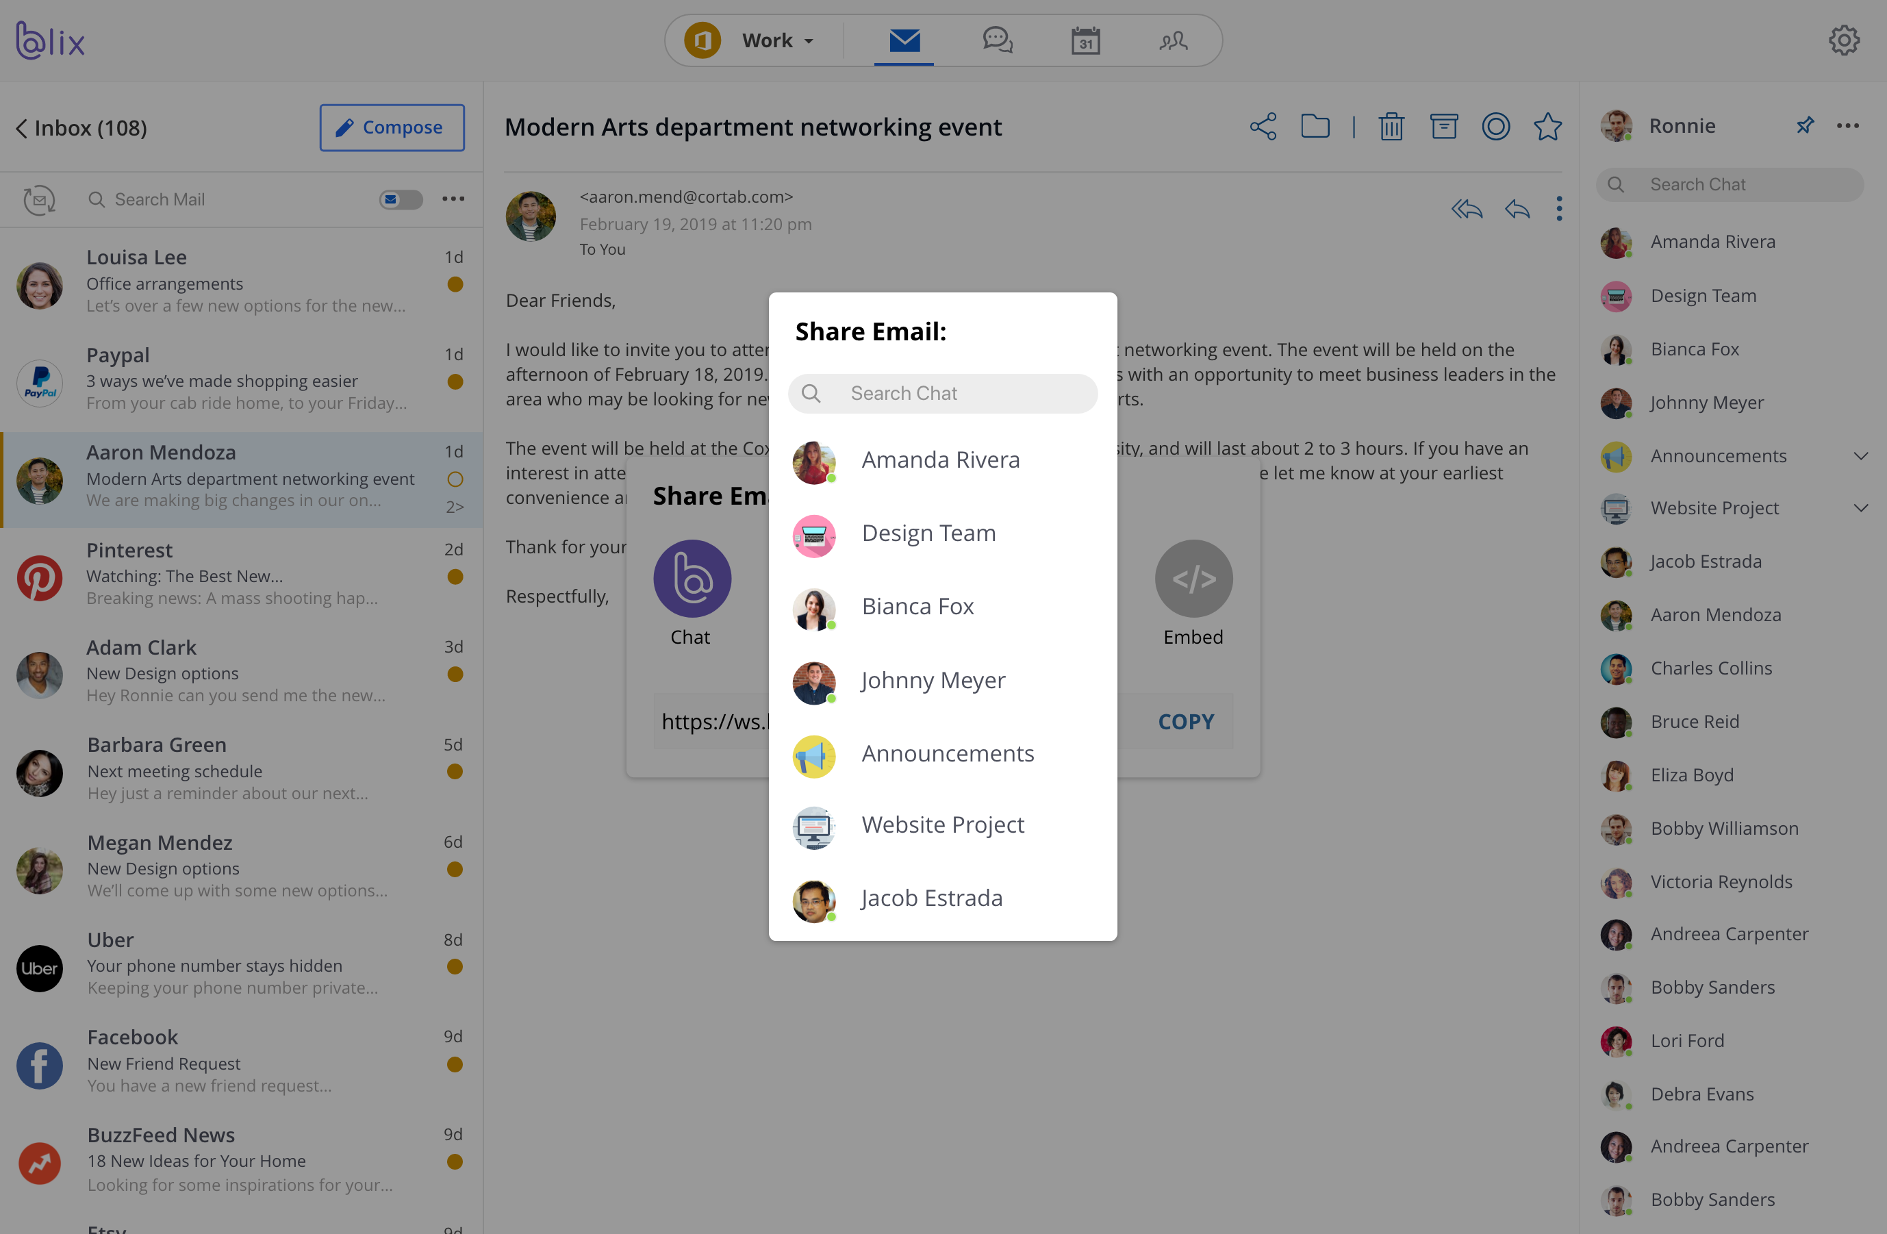This screenshot has width=1887, height=1234.
Task: Share with Amanda Rivera in dialog
Action: pyautogui.click(x=943, y=461)
